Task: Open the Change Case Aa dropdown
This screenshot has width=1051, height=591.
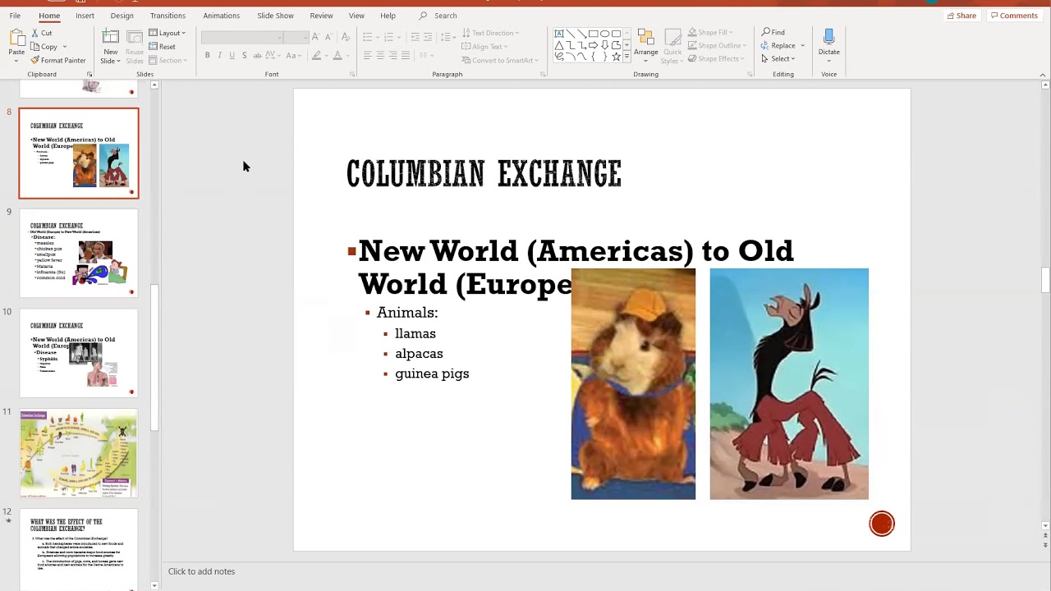Action: (x=292, y=55)
